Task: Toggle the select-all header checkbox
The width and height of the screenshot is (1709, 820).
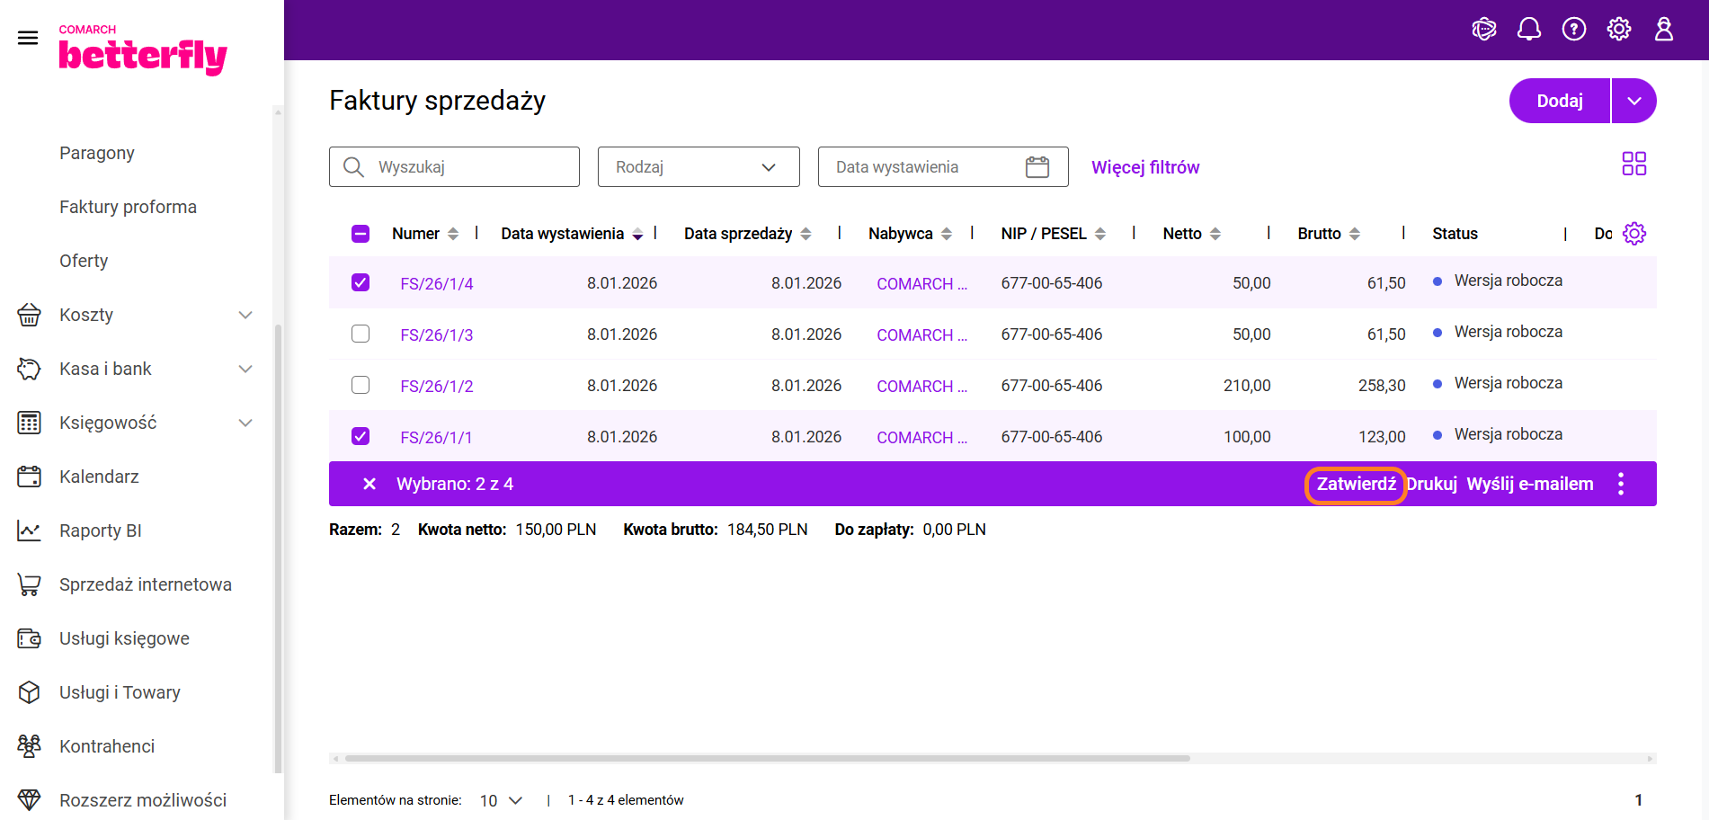Action: click(360, 234)
